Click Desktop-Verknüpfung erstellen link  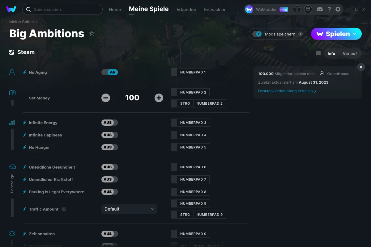pos(287,91)
